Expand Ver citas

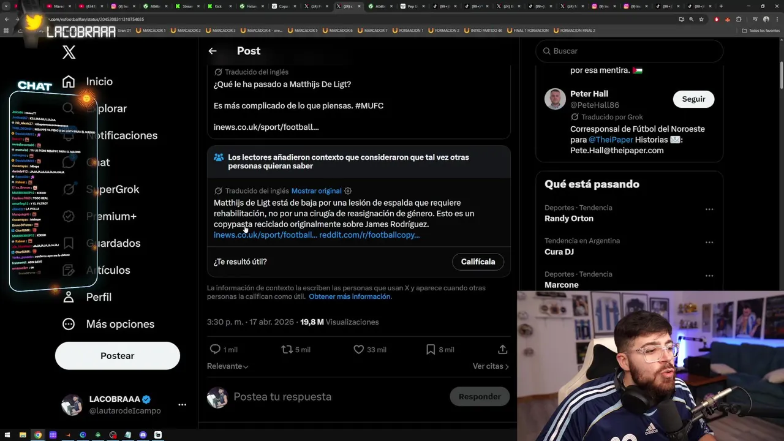[x=491, y=366]
